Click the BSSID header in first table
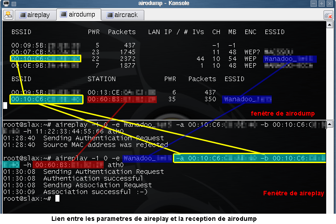Screen dimensions: 336x224 (21, 32)
